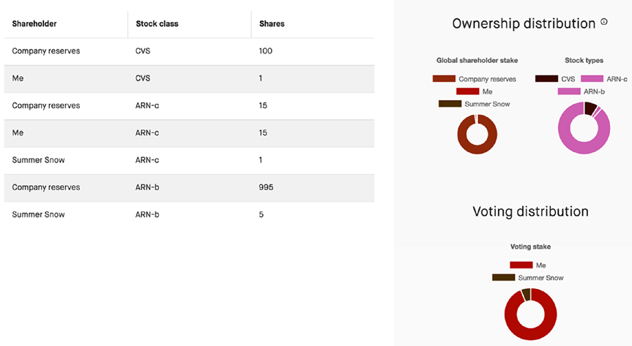
Task: Toggle Company reserves legend swatch in Global shareholder stake
Action: point(444,79)
